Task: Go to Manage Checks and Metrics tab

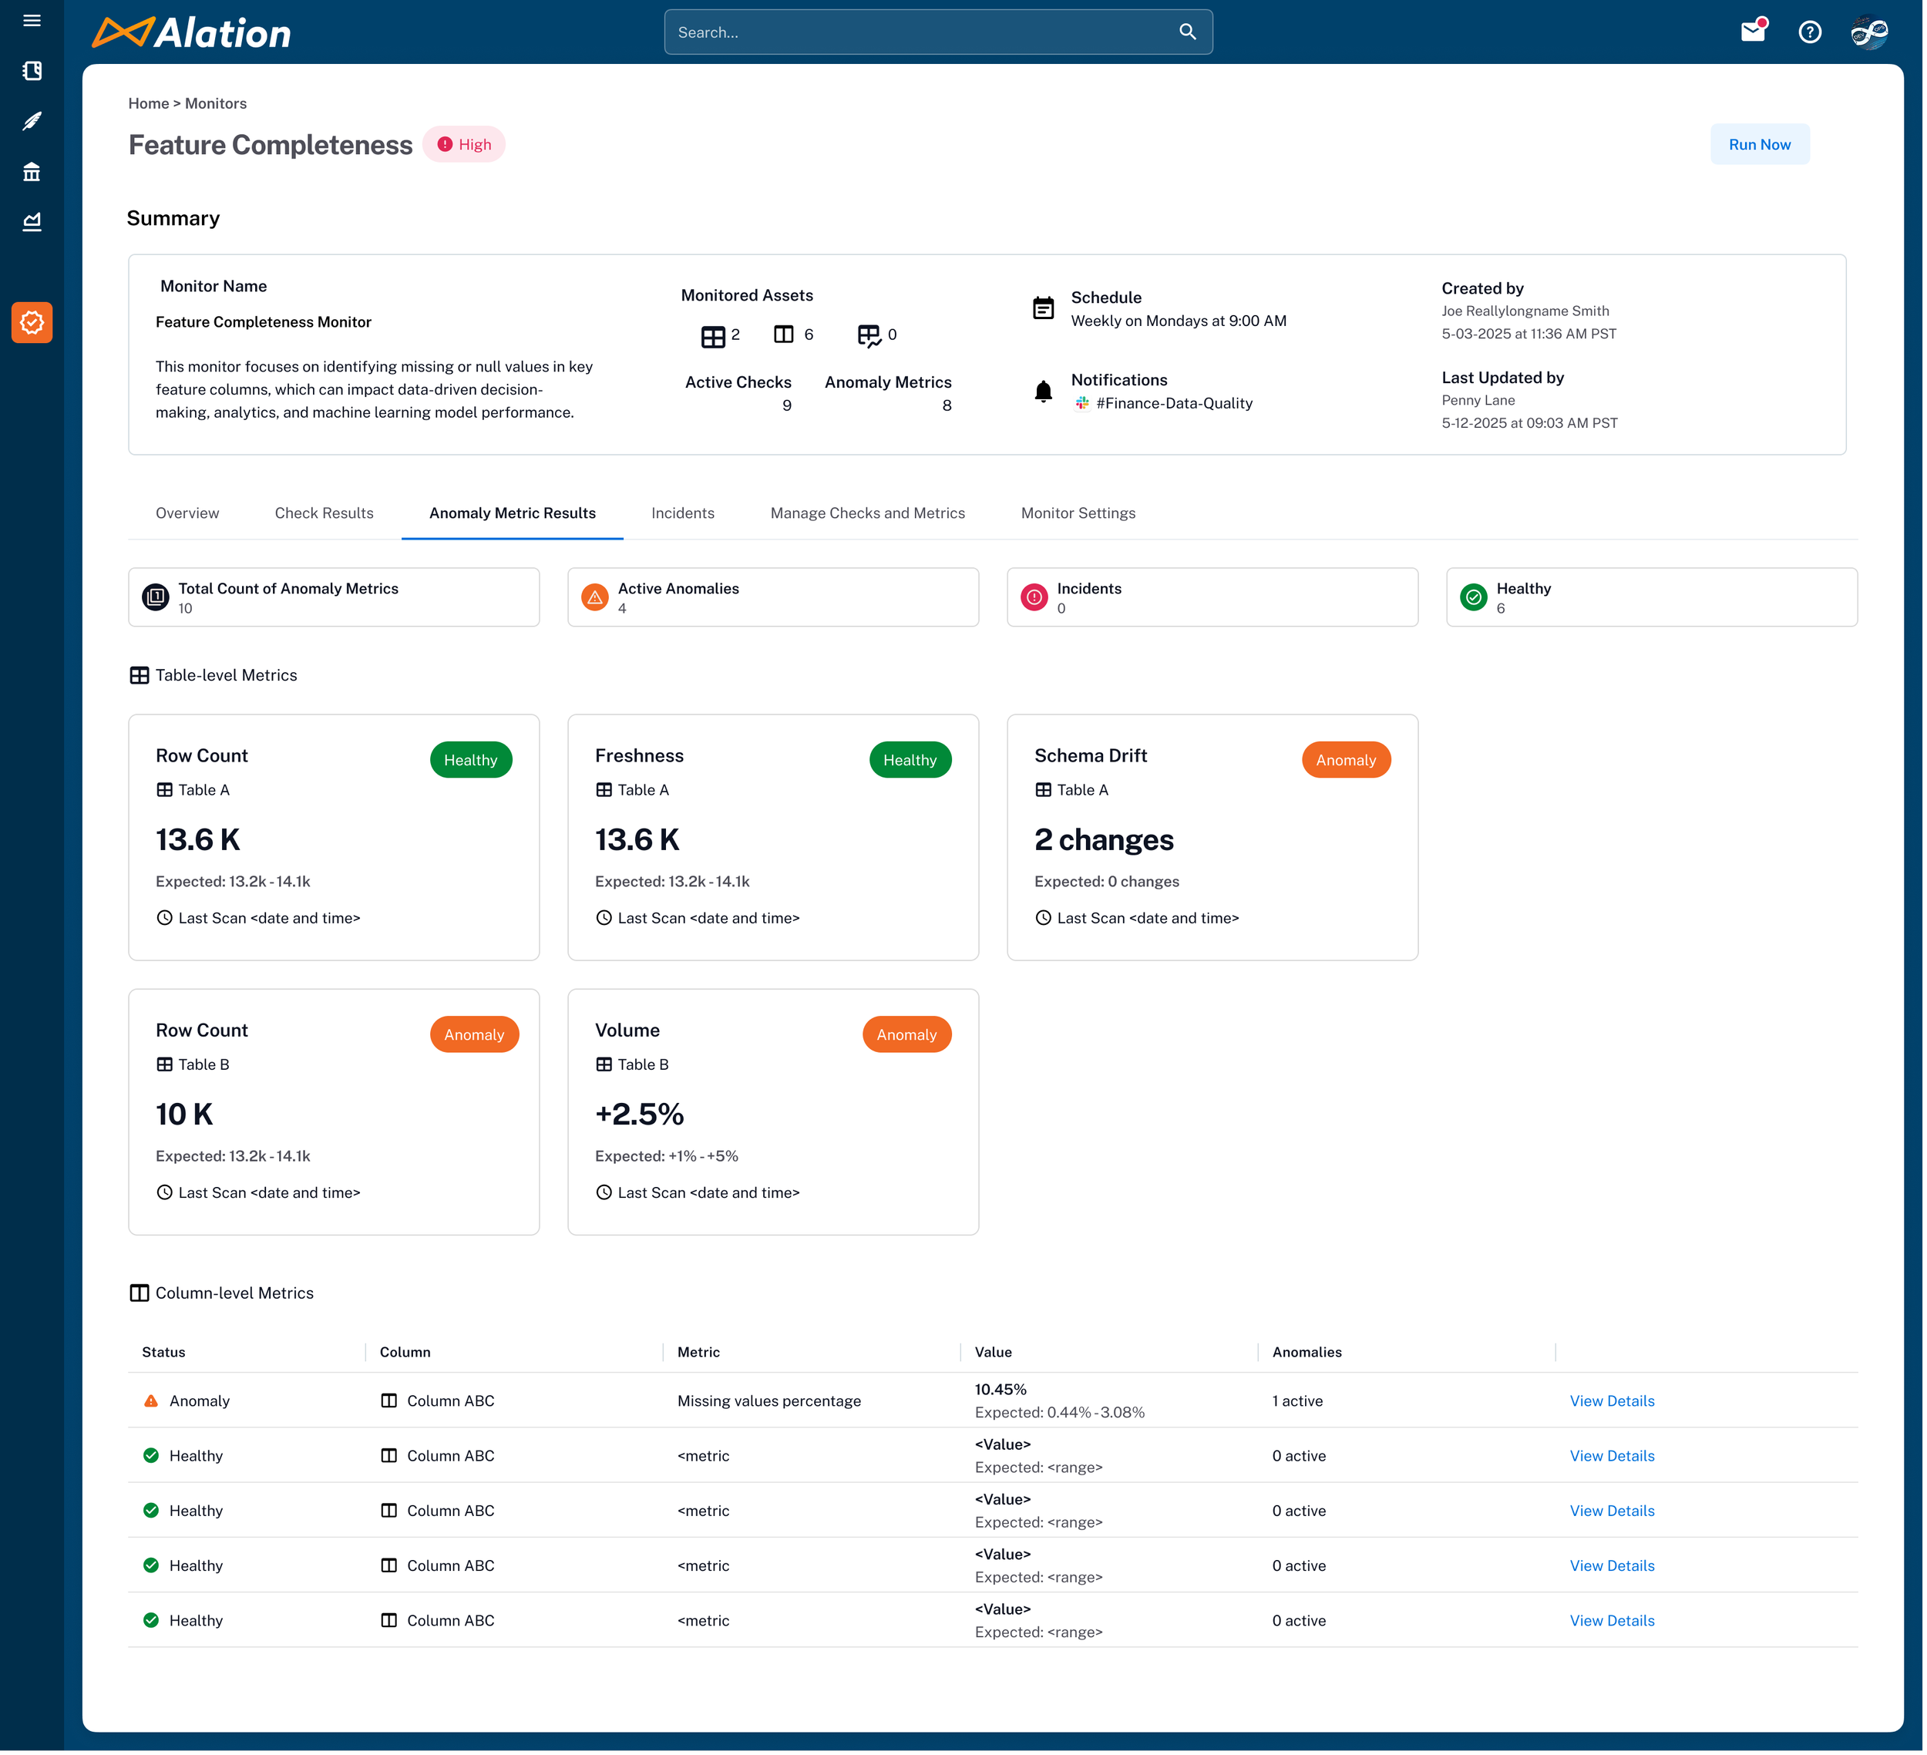Action: (867, 513)
